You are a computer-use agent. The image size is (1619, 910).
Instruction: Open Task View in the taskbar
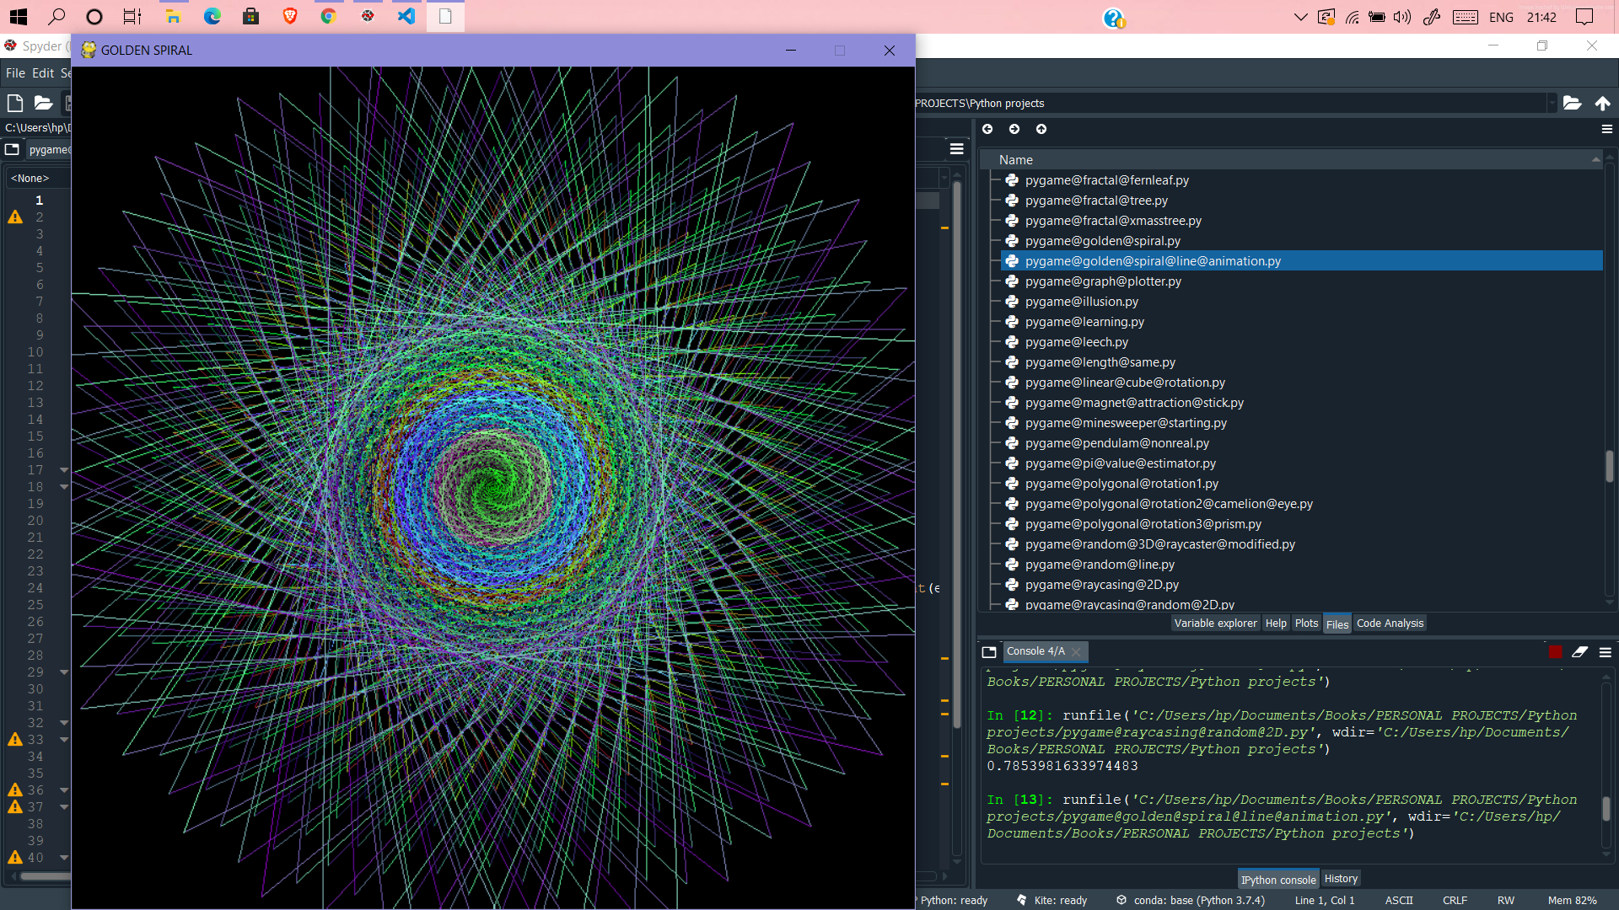point(132,16)
